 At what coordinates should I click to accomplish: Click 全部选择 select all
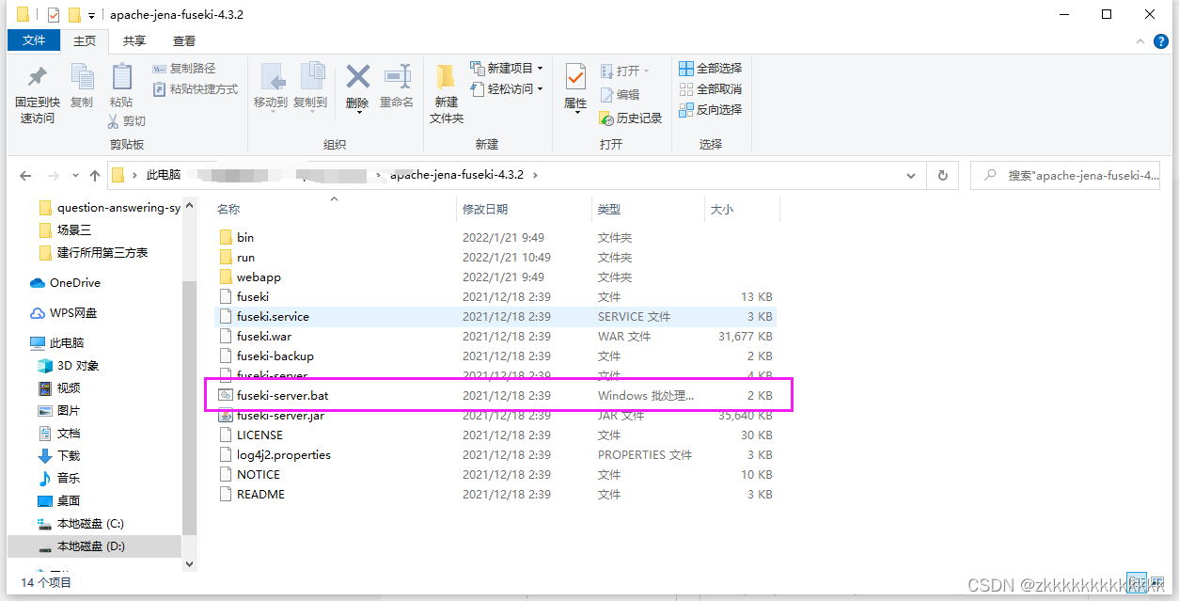pyautogui.click(x=711, y=69)
